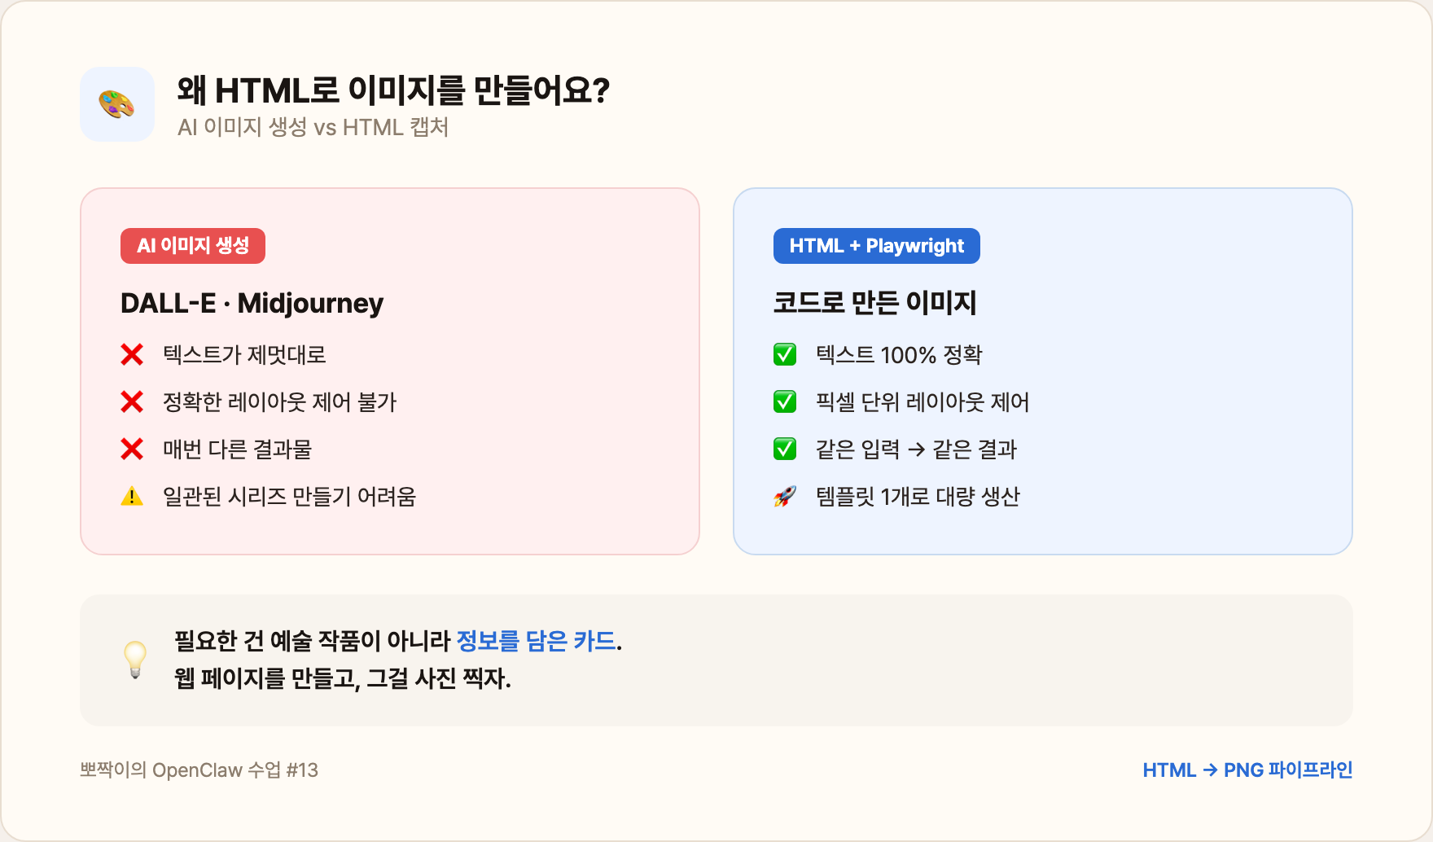This screenshot has height=842, width=1433.
Task: Click the DALL-E · Midjourney heading
Action: point(252,303)
